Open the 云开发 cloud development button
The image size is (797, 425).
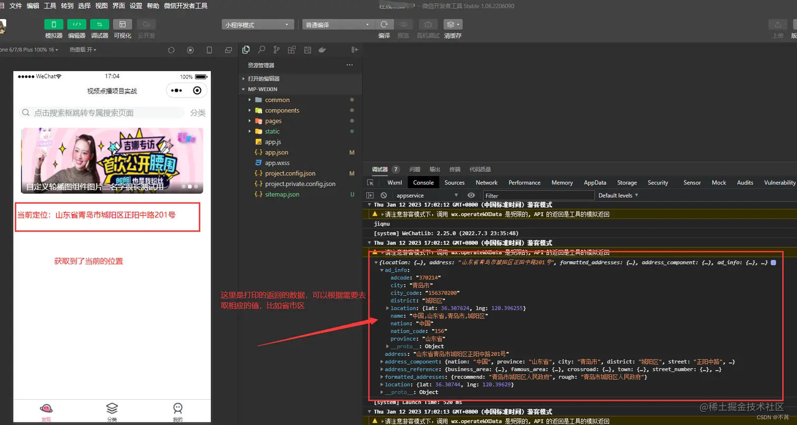(x=147, y=24)
